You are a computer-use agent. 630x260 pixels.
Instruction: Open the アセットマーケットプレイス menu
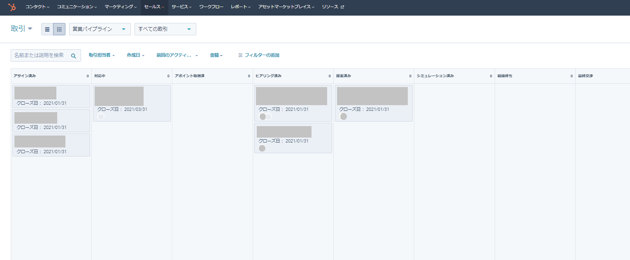pyautogui.click(x=286, y=7)
